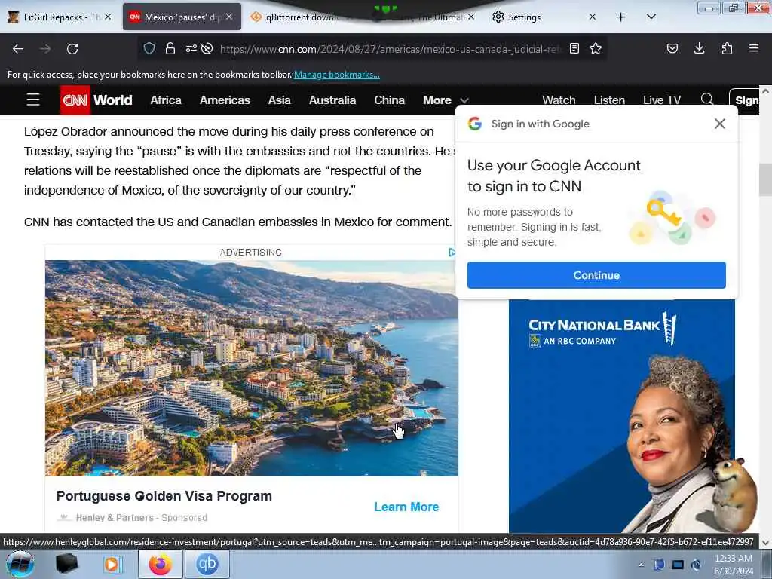The width and height of the screenshot is (772, 579).
Task: Open qBittorrent from the taskbar
Action: click(x=207, y=564)
